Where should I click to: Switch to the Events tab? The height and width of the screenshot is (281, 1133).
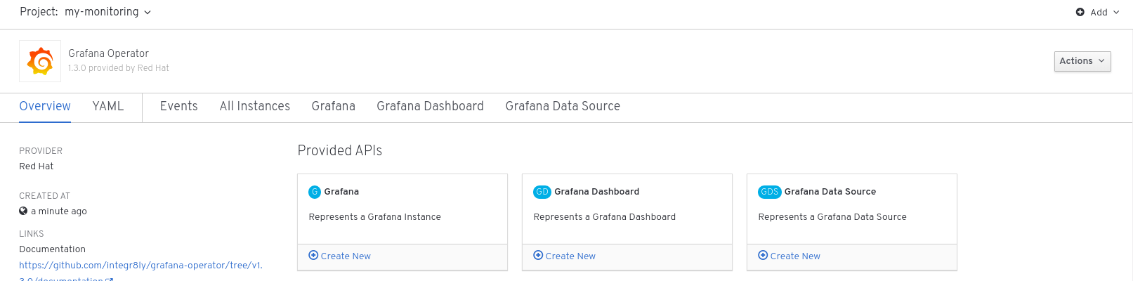pos(179,106)
